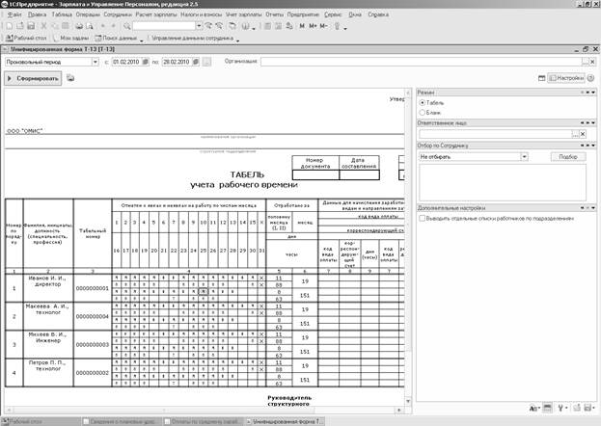The image size is (601, 426).
Task: Clear the Ответственное лицо field with X
Action: (x=583, y=134)
